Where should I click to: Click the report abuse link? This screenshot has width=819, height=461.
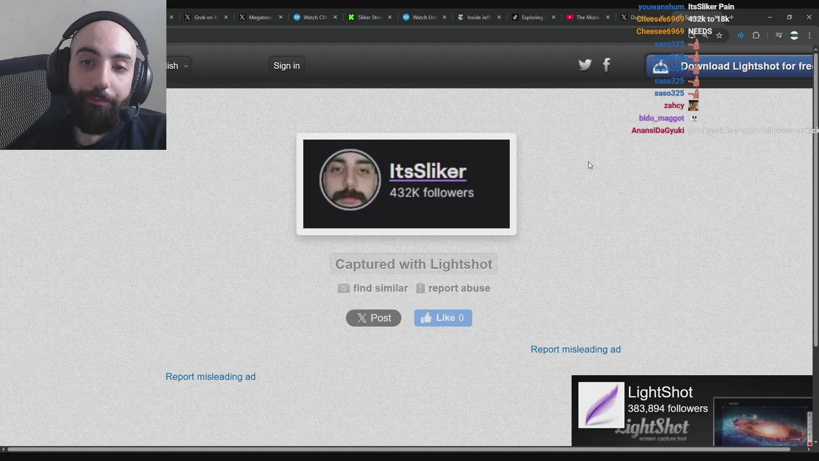pos(459,288)
